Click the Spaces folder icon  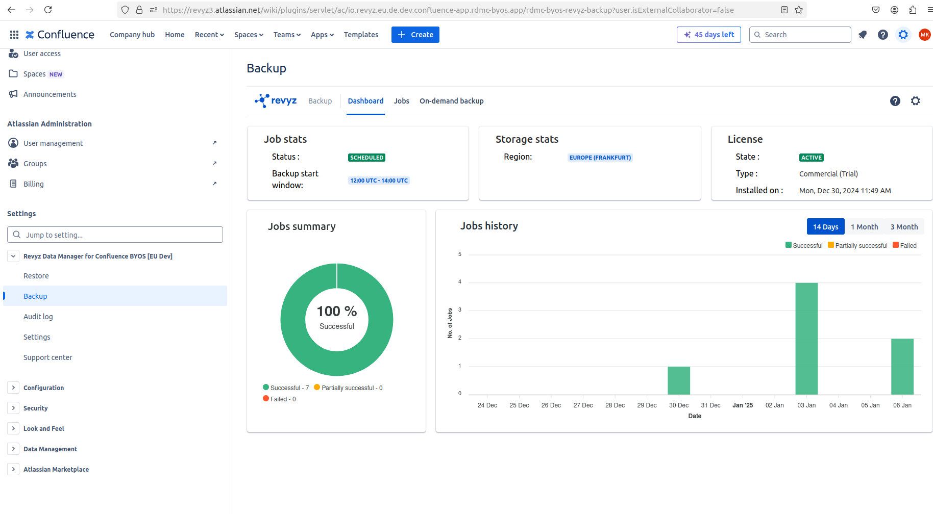click(x=13, y=73)
